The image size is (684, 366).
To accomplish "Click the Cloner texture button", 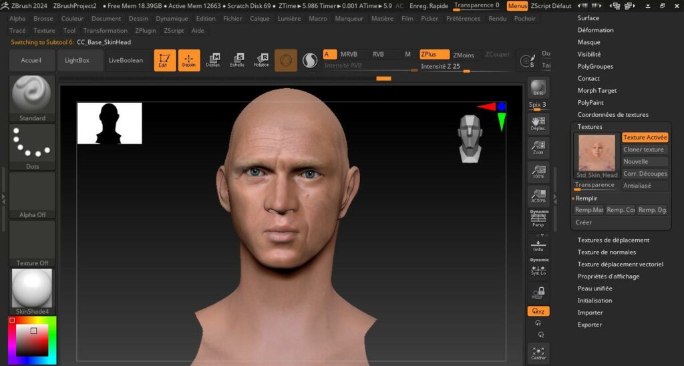I will (x=643, y=150).
